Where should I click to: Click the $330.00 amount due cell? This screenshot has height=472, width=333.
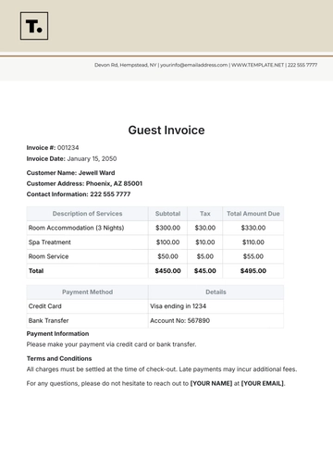click(x=253, y=228)
